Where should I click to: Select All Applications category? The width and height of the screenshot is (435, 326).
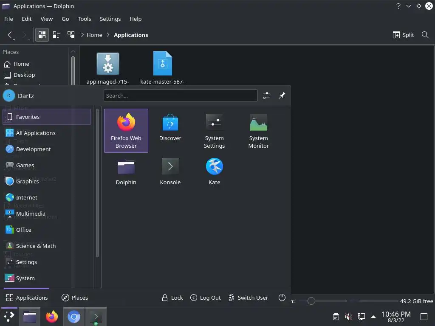point(47,133)
